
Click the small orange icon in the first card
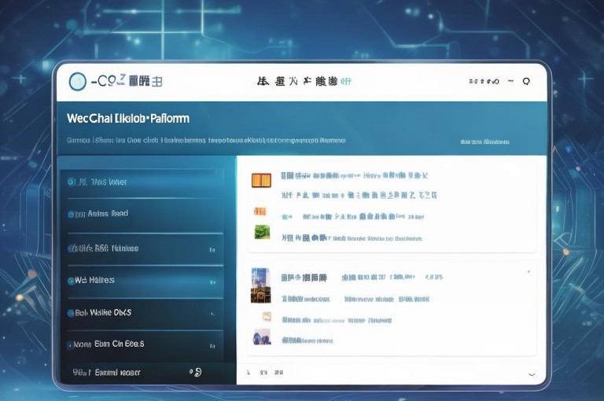260,211
